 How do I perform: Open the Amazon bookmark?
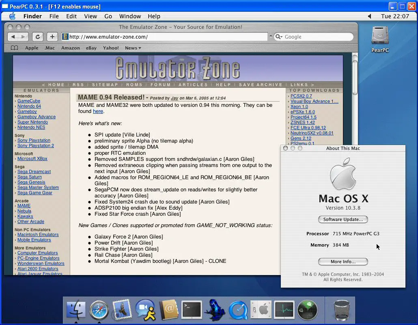[70, 48]
